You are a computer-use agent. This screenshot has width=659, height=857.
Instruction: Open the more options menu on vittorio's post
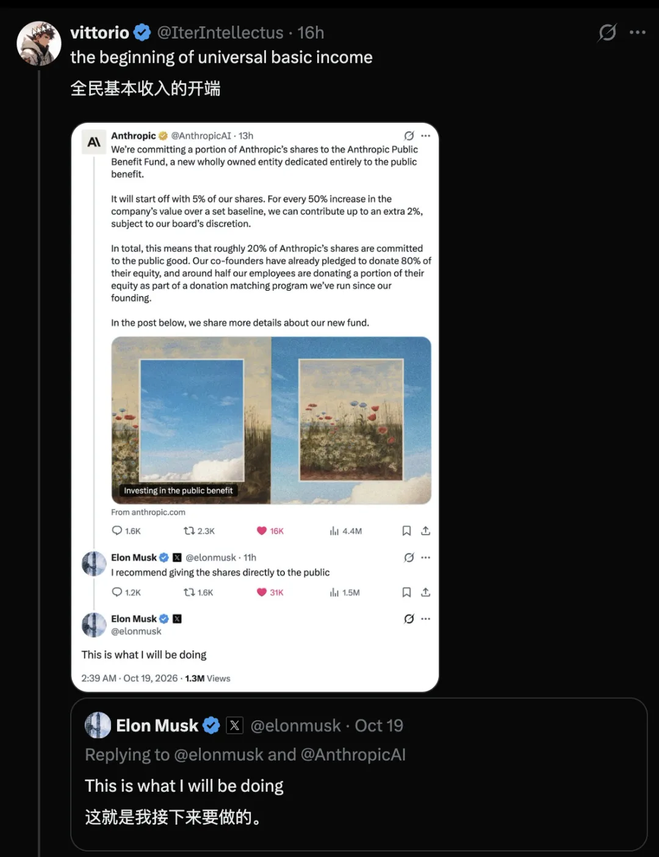point(638,32)
